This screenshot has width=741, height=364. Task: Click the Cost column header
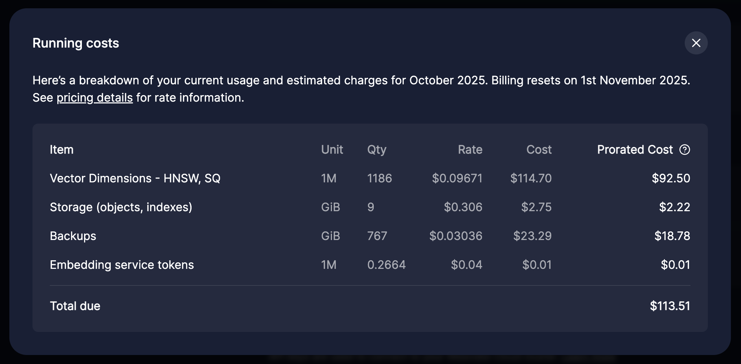[539, 150]
